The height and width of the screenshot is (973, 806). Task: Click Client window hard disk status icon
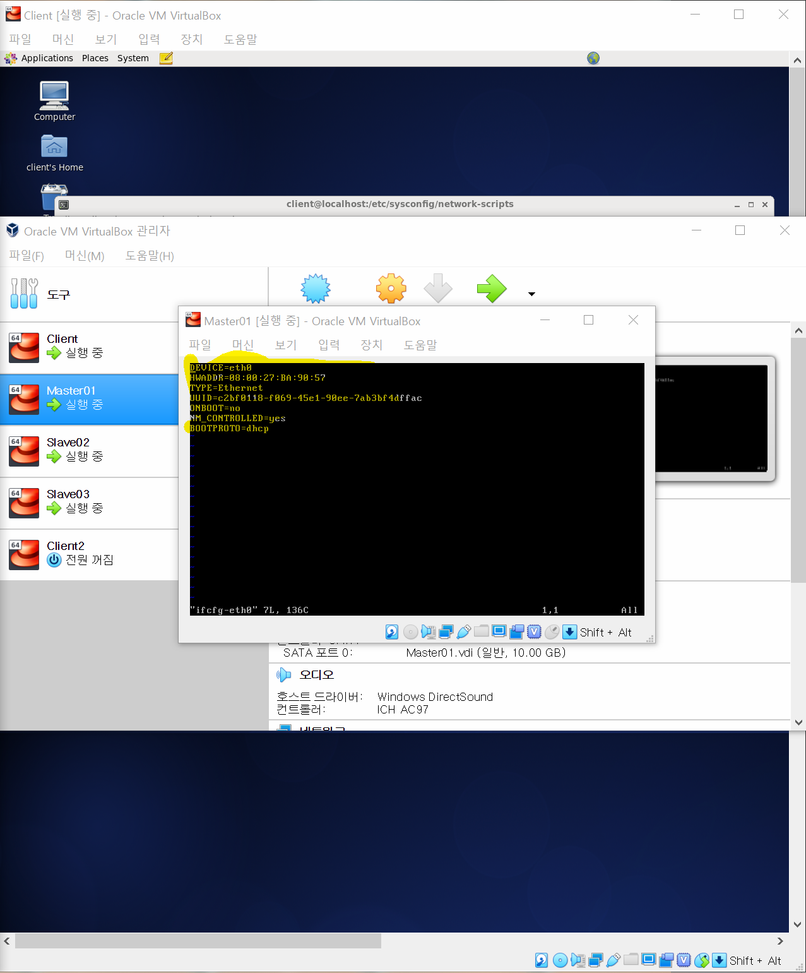click(542, 960)
